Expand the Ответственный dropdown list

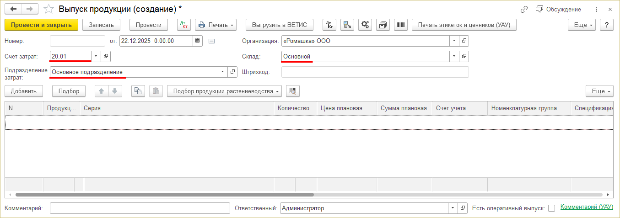pyautogui.click(x=453, y=208)
